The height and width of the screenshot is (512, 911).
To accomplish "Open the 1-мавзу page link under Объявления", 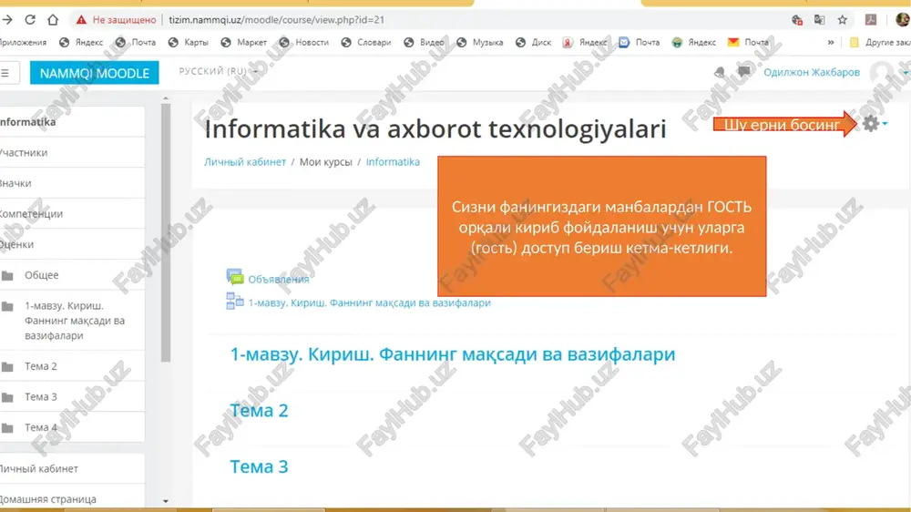I will click(x=370, y=302).
